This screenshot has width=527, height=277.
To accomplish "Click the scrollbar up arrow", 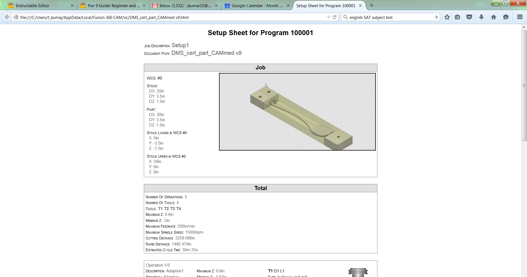I will pyautogui.click(x=524, y=27).
